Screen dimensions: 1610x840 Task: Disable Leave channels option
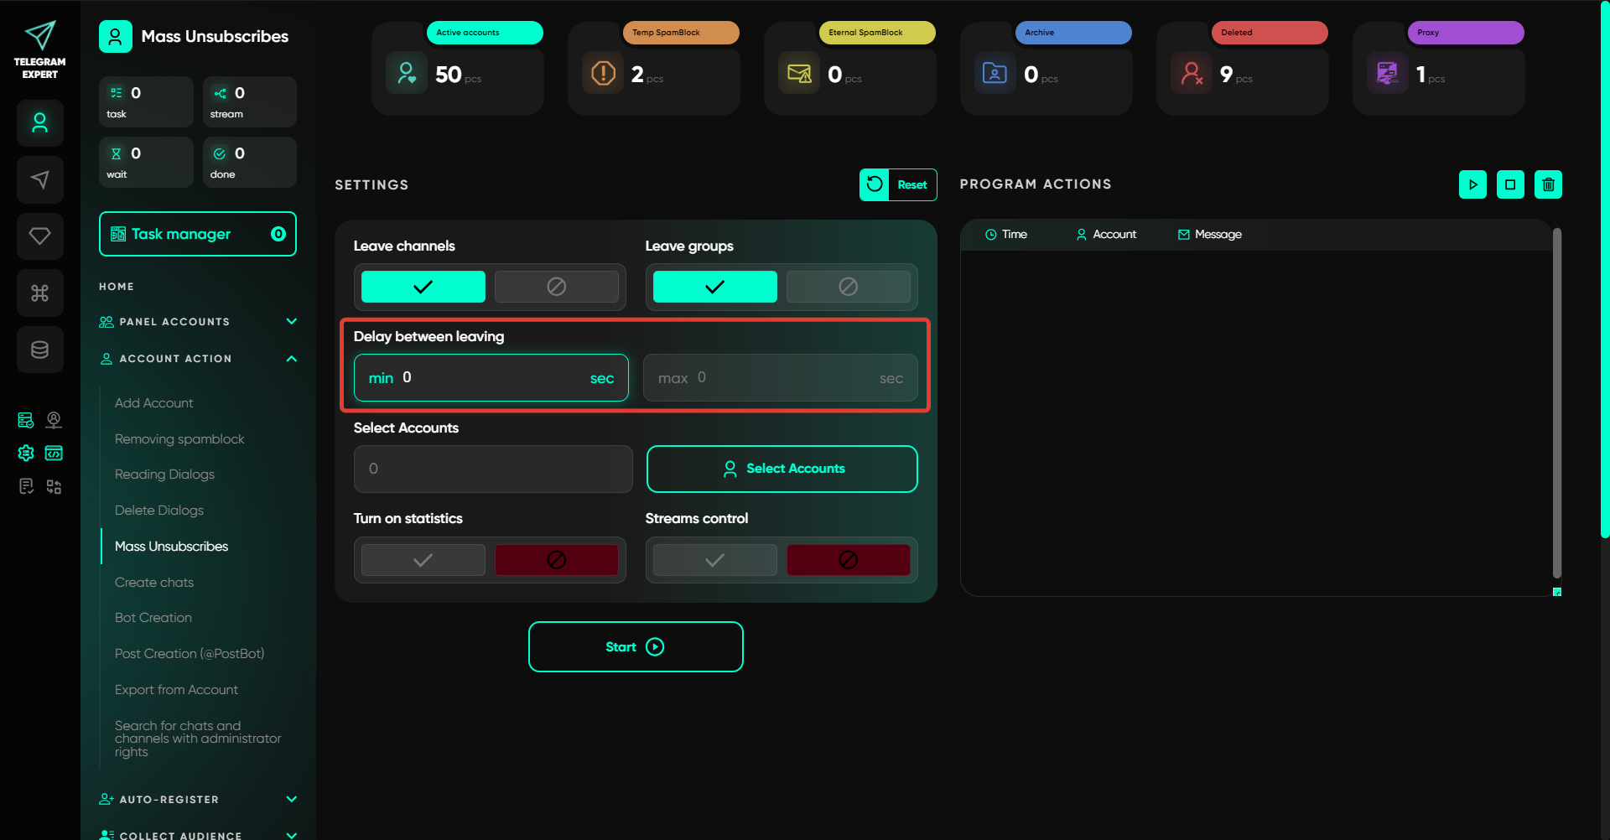(556, 287)
